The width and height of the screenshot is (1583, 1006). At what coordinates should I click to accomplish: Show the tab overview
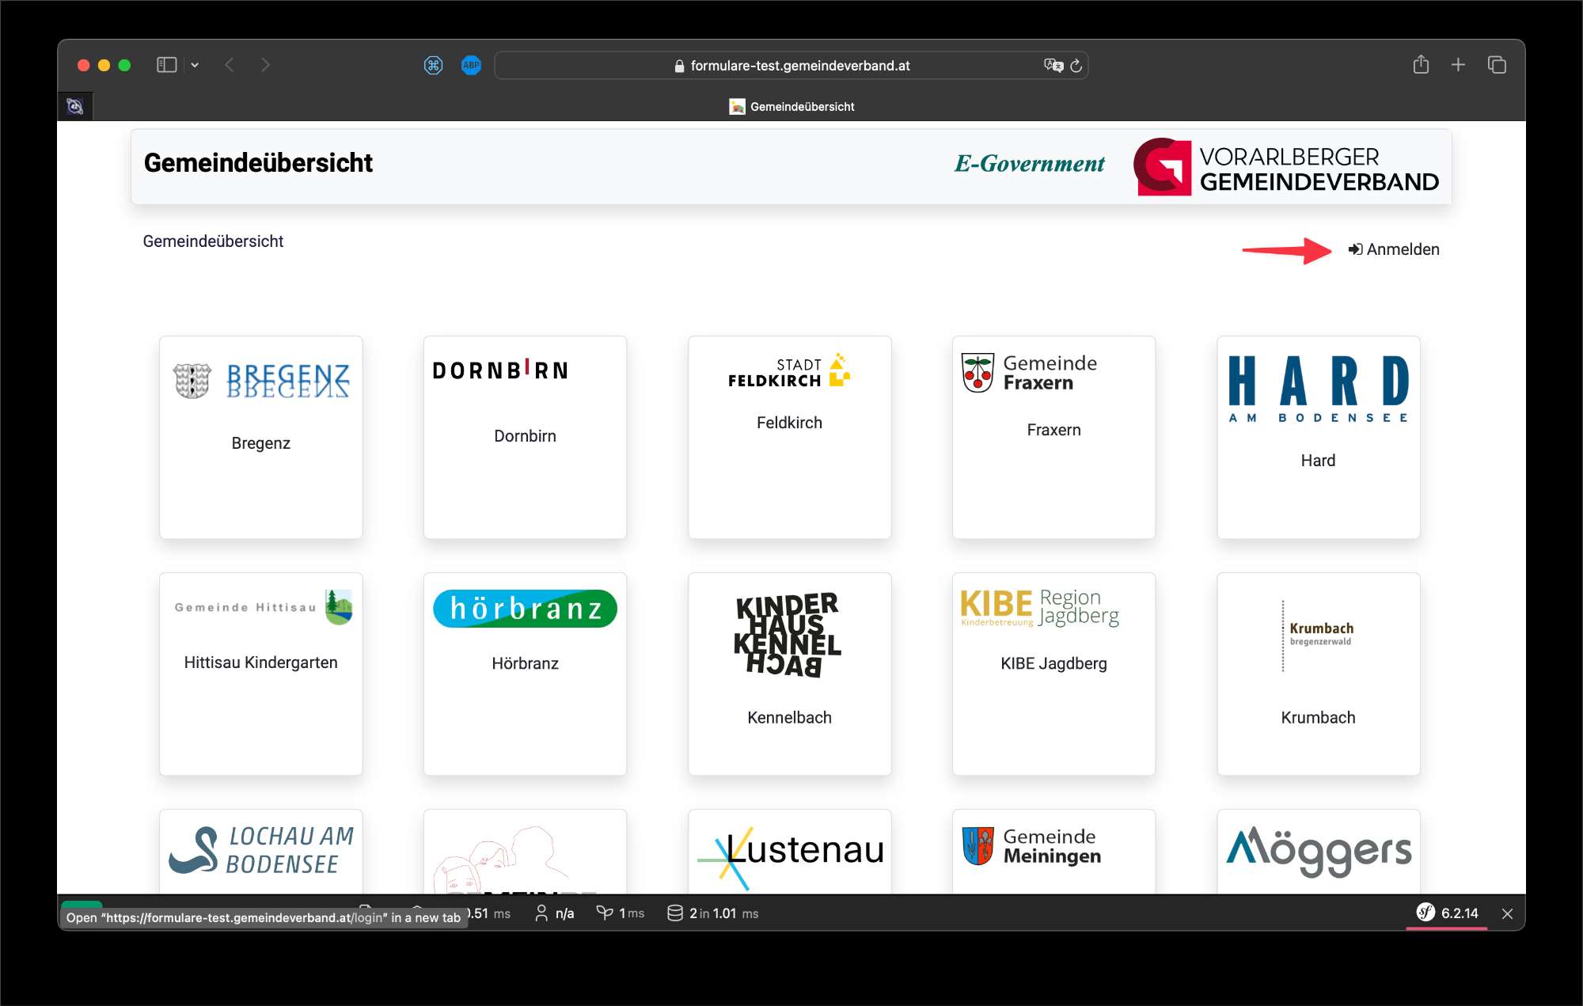coord(1496,65)
